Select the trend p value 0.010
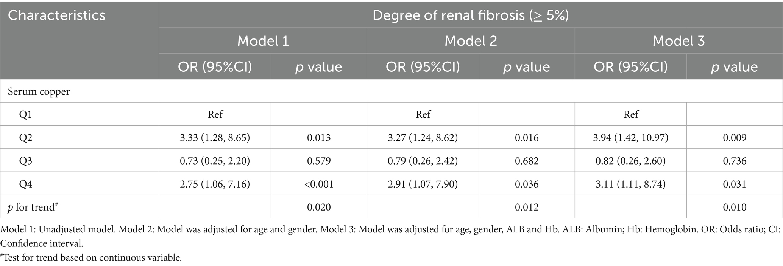This screenshot has width=783, height=266. [735, 207]
